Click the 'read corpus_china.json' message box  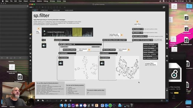(70, 50)
